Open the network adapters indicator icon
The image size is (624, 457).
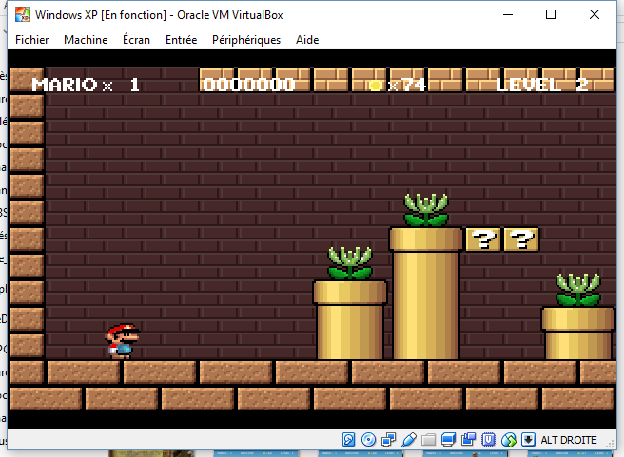[388, 440]
